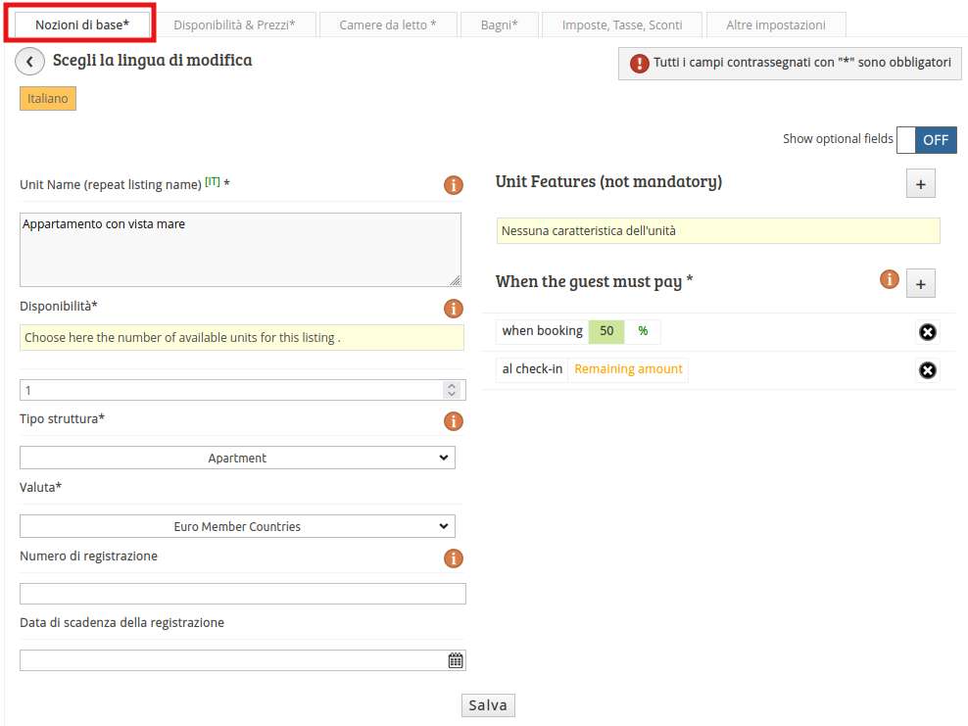This screenshot has width=968, height=726.
Task: Remove the 'when booking' payment row
Action: point(927,332)
